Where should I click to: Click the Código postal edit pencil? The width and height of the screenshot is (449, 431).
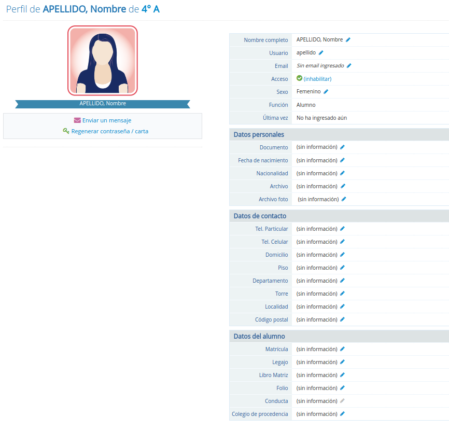(x=342, y=319)
